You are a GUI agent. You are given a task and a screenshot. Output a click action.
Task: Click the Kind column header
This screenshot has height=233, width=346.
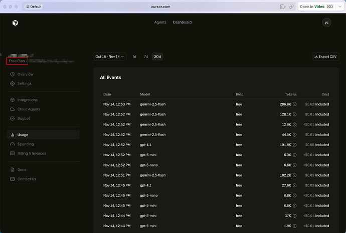(239, 94)
